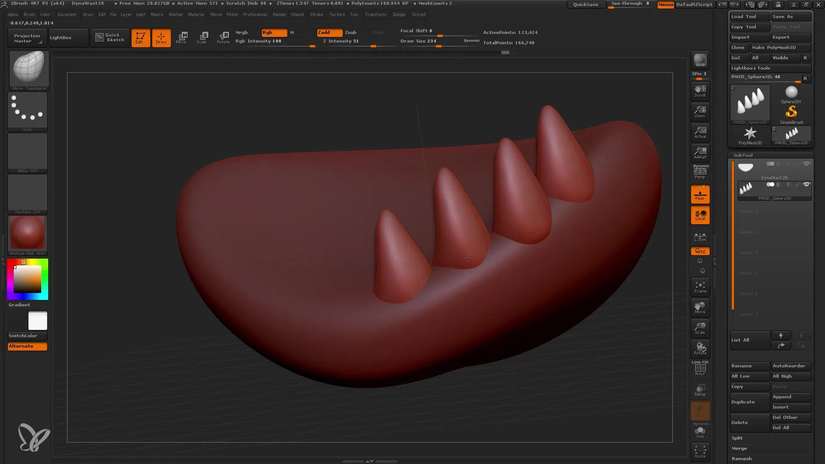Click the Z Intensity input field
825x464 pixels.
pyautogui.click(x=341, y=41)
